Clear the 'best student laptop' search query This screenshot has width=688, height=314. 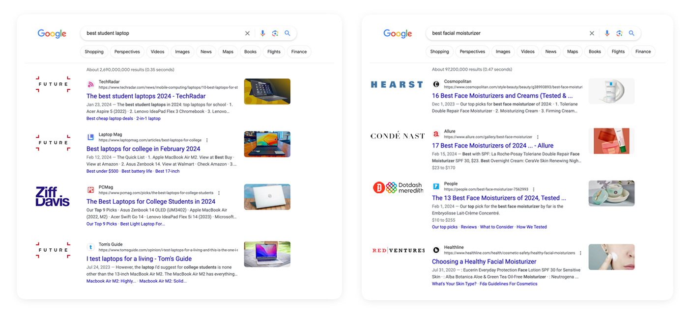pyautogui.click(x=247, y=33)
